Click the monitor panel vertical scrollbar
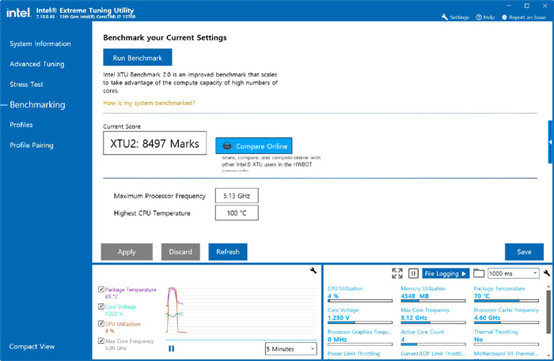Viewport: 554px width, 361px height. 548,312
